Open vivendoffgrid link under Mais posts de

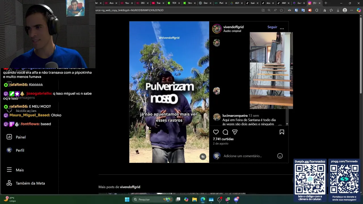click(x=130, y=187)
